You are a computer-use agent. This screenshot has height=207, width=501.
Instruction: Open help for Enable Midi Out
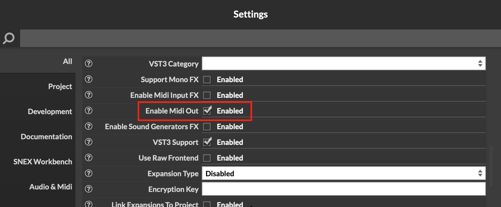pos(88,111)
